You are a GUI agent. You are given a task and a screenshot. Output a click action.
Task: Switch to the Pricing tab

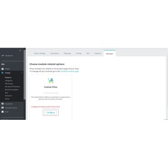coord(79,54)
